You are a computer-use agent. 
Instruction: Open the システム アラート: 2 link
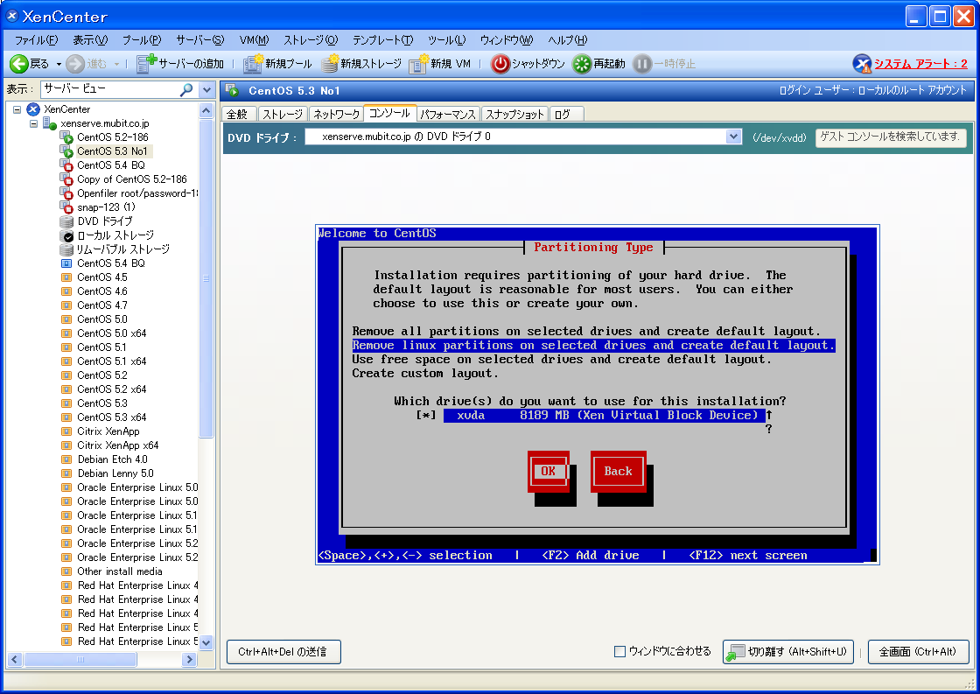pos(920,64)
